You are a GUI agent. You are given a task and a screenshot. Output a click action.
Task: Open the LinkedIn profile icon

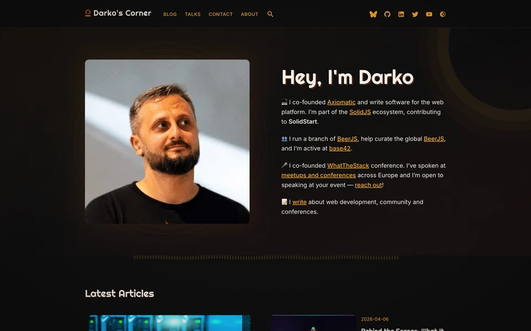(401, 14)
